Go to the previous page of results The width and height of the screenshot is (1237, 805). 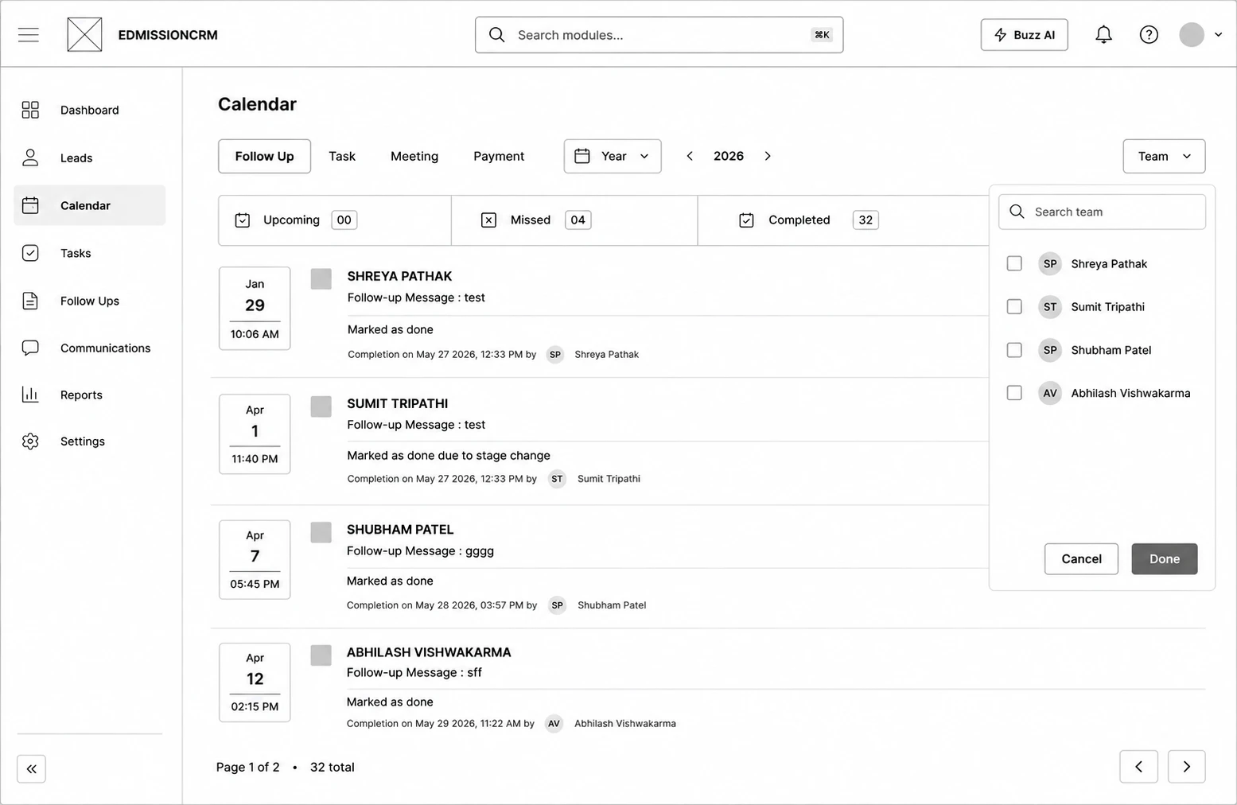1138,767
